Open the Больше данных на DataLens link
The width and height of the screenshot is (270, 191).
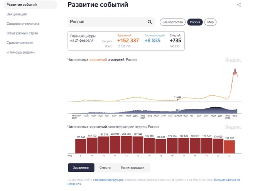tap(154, 182)
